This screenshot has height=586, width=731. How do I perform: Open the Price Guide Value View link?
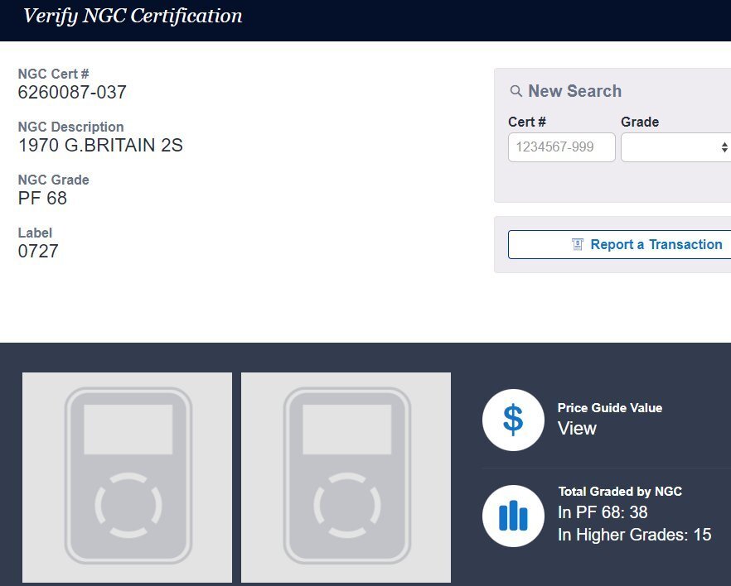pos(577,429)
